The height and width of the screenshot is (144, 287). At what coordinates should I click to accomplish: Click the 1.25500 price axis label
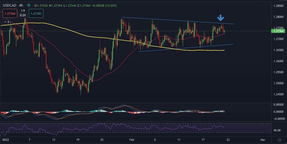278,72
